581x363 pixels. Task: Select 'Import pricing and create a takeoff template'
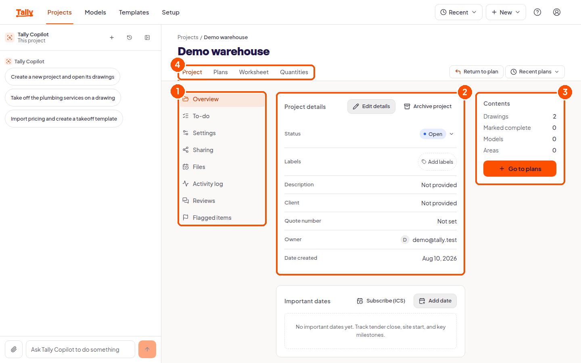pos(64,119)
